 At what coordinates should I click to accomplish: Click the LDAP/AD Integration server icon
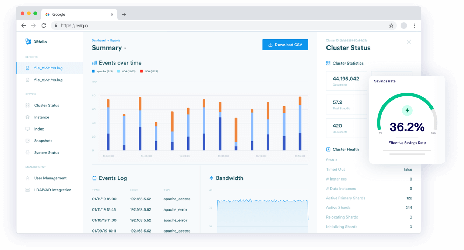tap(28, 190)
